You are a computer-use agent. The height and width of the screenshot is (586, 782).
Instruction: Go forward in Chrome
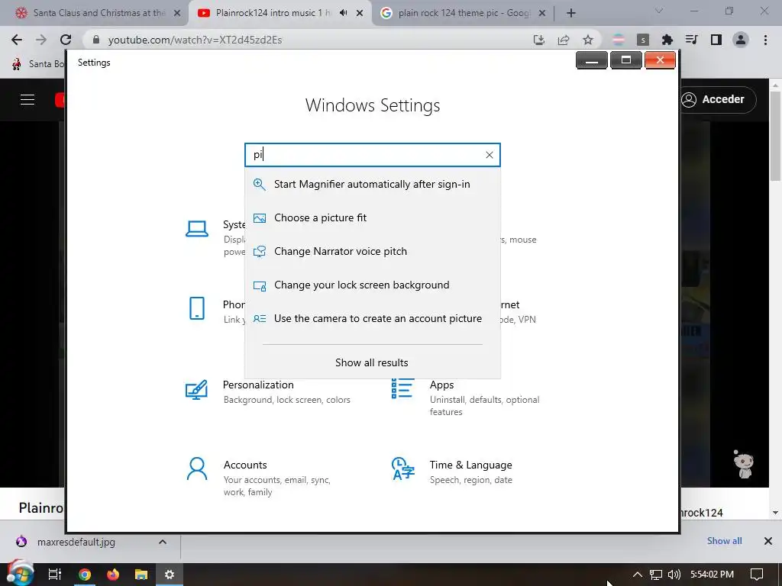[x=41, y=40]
